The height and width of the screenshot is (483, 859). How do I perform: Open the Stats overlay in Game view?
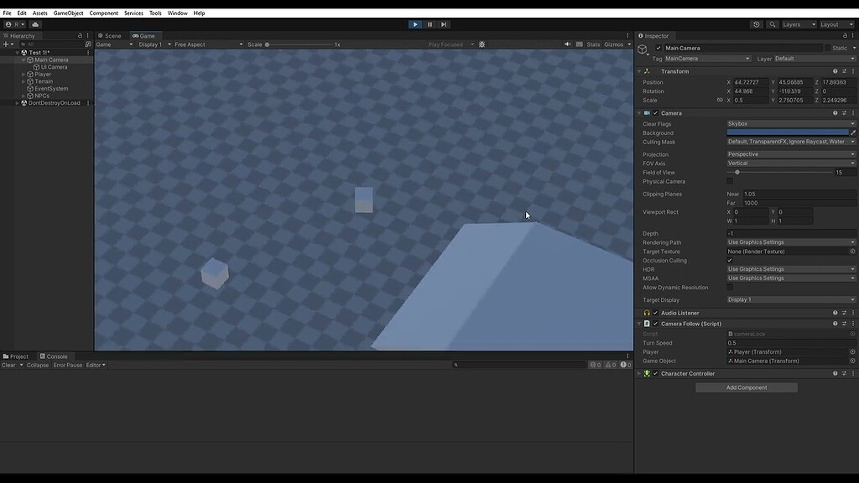pyautogui.click(x=592, y=44)
